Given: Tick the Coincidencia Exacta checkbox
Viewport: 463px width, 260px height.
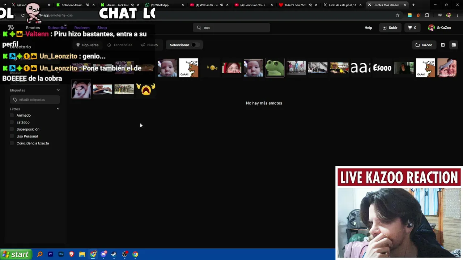Looking at the screenshot, I should click(x=12, y=143).
